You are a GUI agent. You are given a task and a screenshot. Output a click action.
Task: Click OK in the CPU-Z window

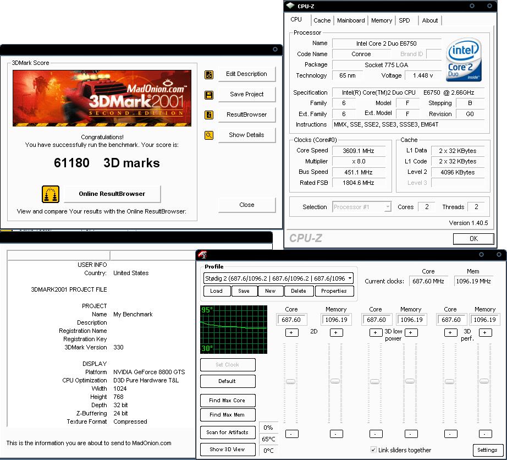tap(473, 239)
